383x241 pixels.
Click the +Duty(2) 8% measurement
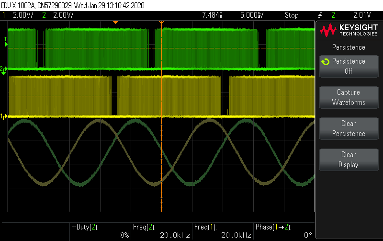[100, 231]
